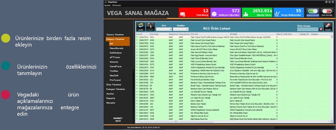336x130 pixels.
Task: Click the Eşleştir matching icon
Action: tap(150, 27)
